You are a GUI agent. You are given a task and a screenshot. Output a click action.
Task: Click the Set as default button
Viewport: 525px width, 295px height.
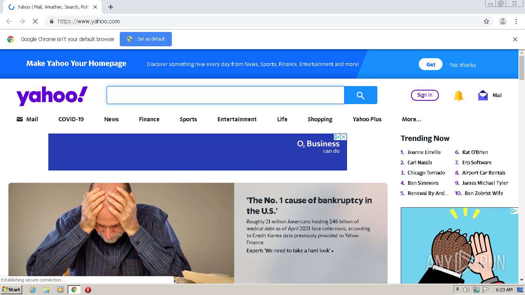(146, 39)
